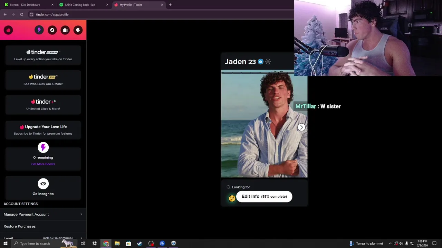This screenshot has width=442, height=248.
Task: Open Settings gear on the taskbar
Action: tap(94, 244)
